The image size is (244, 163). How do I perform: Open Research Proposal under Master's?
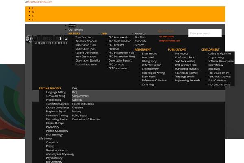[x=86, y=41]
